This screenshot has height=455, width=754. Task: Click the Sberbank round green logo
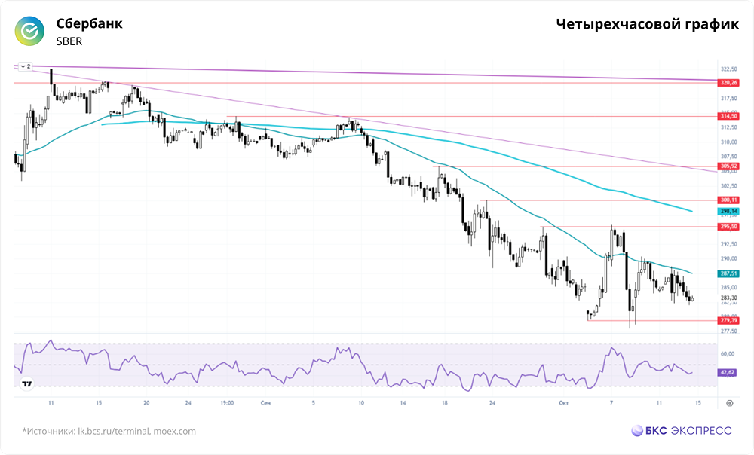tap(29, 31)
